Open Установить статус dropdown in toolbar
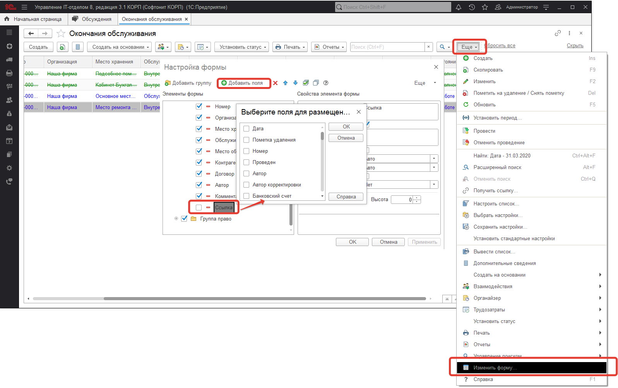The width and height of the screenshot is (618, 388). (x=243, y=47)
